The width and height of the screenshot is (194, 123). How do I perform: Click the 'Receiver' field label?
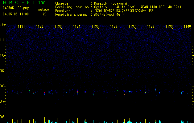coord(63,11)
